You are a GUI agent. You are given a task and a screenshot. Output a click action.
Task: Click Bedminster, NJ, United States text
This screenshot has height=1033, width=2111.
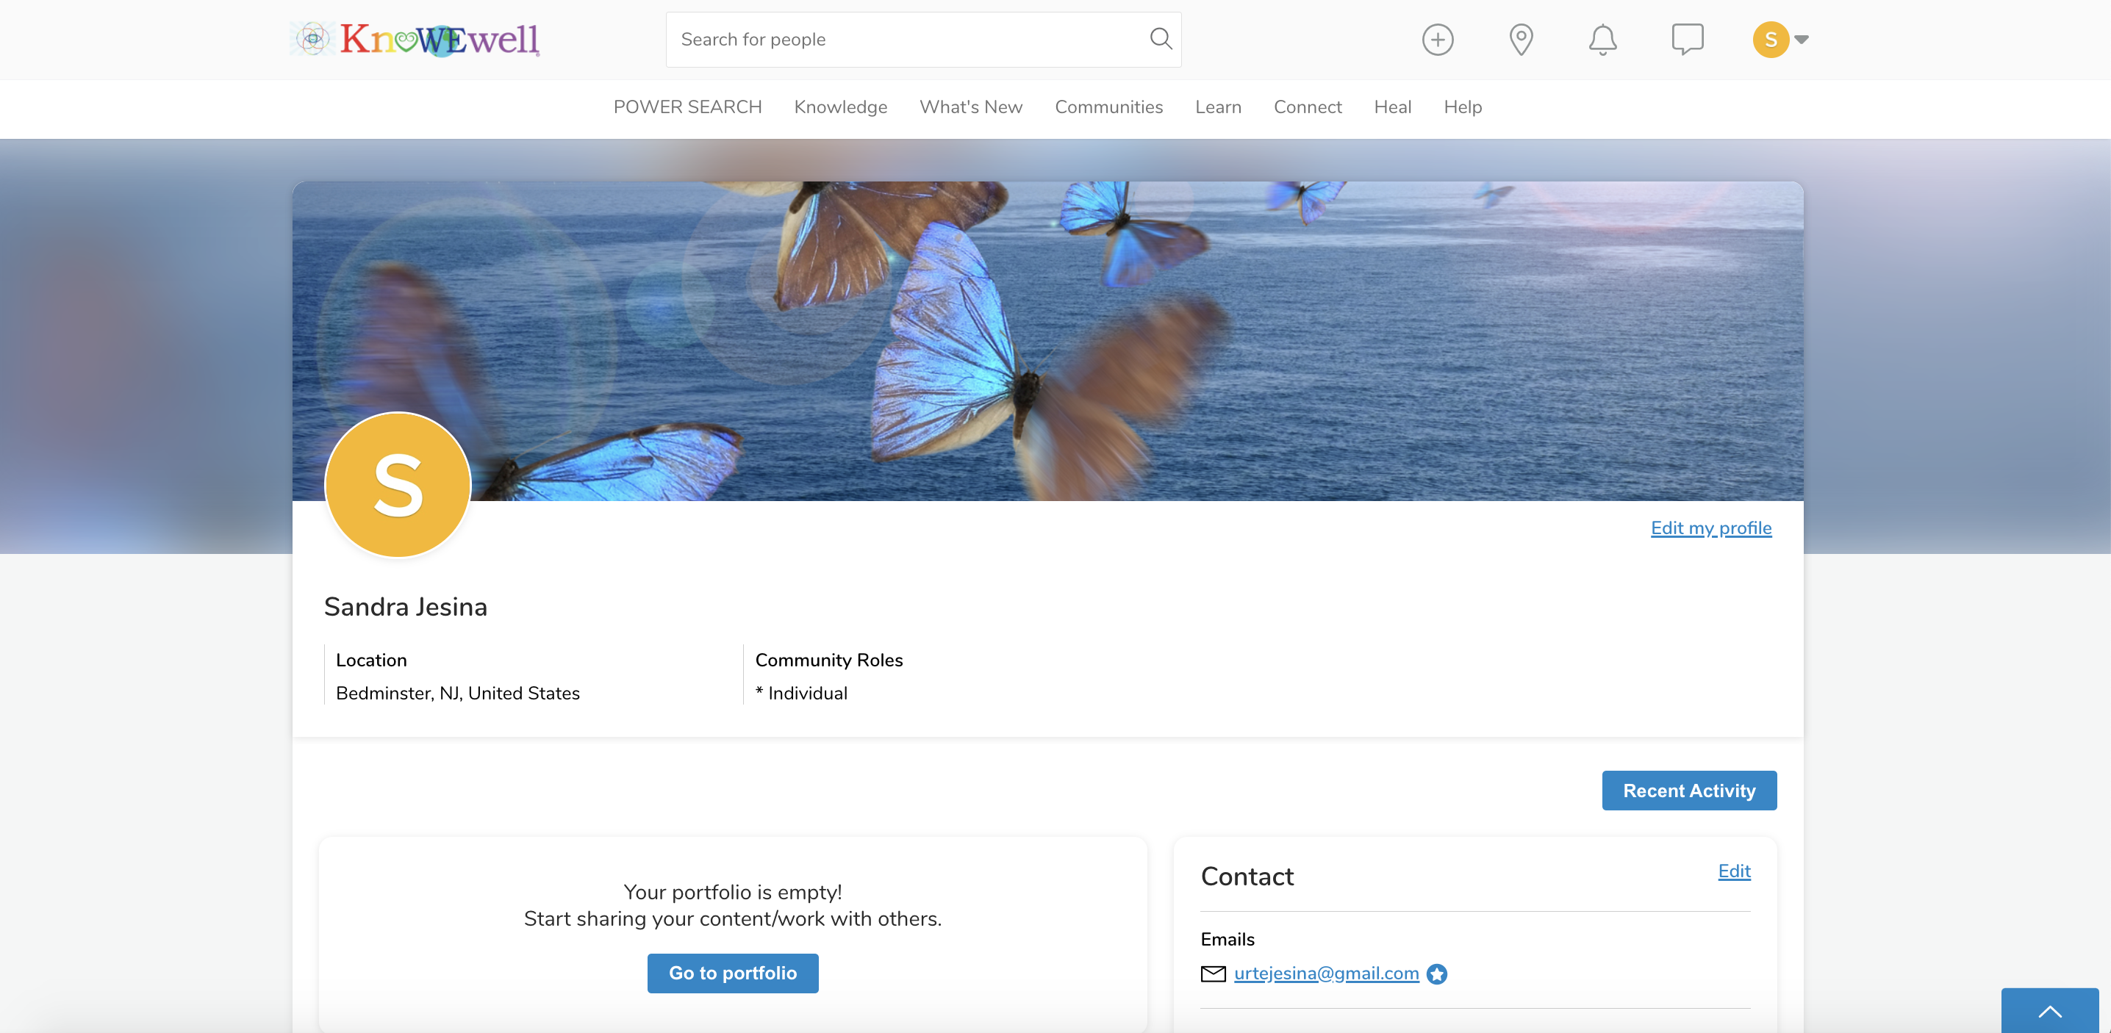pos(457,694)
